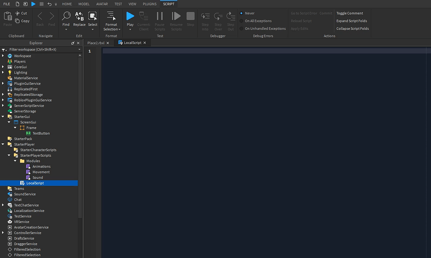Select the TextButton item in Explorer
Viewport: 431px width, 258px height.
41,133
